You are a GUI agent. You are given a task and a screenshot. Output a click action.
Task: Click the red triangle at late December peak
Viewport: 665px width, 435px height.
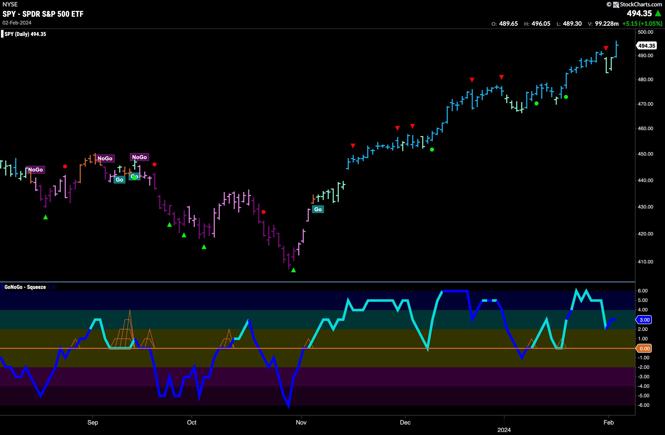pyautogui.click(x=501, y=77)
